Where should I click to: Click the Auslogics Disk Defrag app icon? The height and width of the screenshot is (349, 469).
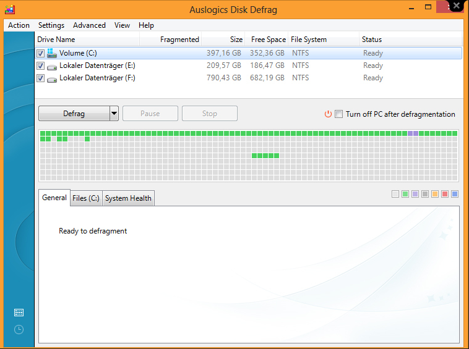click(x=10, y=9)
